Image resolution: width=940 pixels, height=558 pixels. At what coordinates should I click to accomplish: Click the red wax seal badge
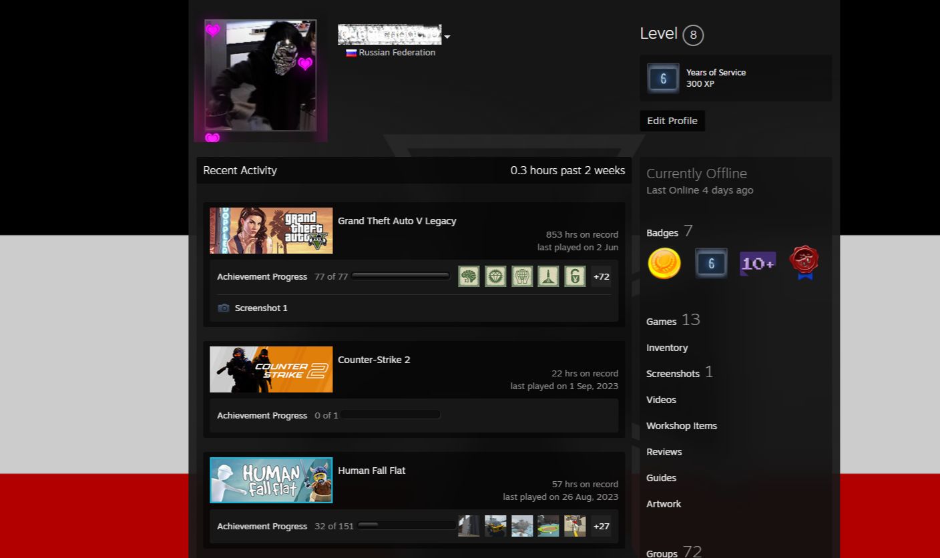point(804,262)
